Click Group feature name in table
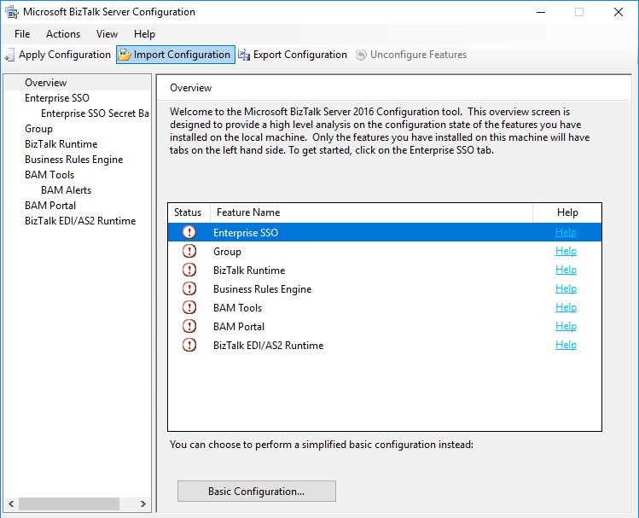 click(x=228, y=252)
